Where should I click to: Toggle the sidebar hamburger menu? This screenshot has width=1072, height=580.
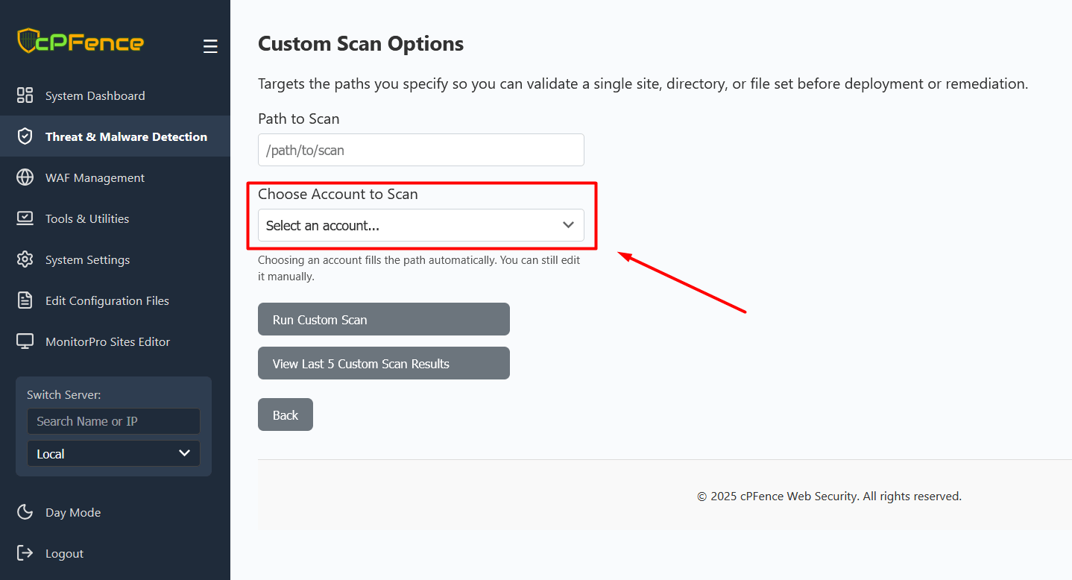[x=210, y=46]
